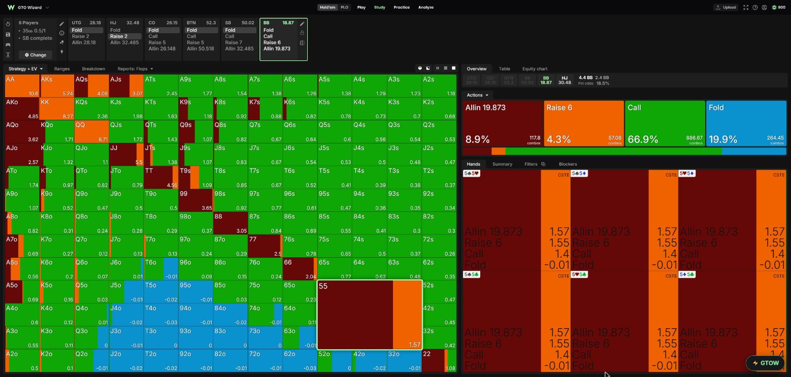Switch to the Blockers tab
The image size is (791, 377).
568,164
